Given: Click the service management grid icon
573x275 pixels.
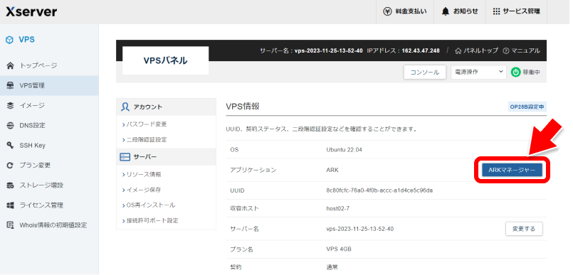Looking at the screenshot, I should pyautogui.click(x=496, y=11).
